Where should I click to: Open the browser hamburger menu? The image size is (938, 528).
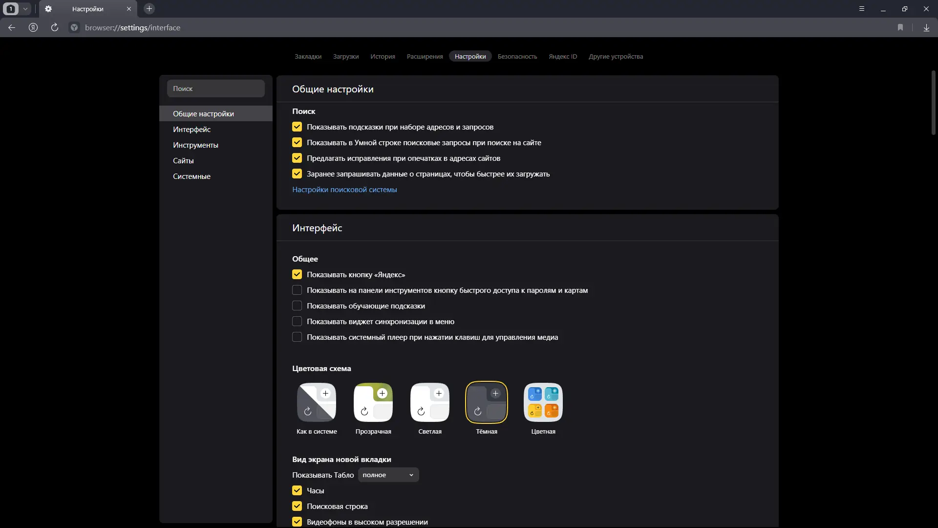coord(862,9)
